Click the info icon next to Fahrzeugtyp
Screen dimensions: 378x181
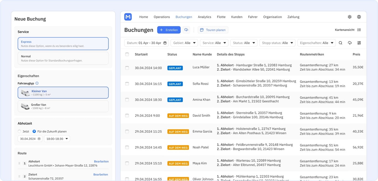pos(37,83)
